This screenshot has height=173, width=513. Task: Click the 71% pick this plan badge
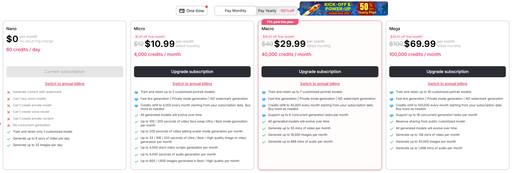[x=280, y=22]
